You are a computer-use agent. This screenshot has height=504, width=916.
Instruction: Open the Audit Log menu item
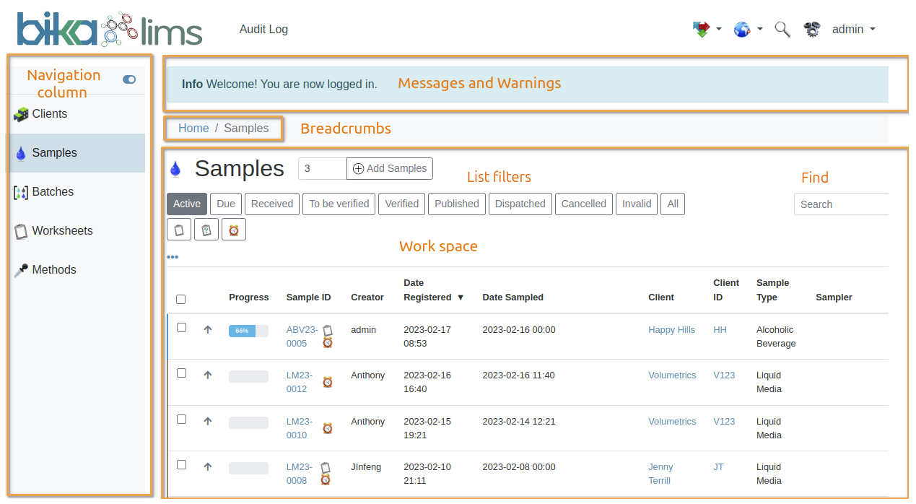[x=263, y=30]
